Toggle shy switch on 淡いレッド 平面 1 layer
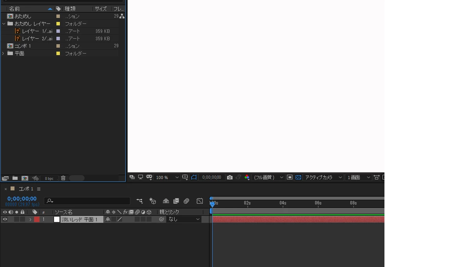 click(x=108, y=219)
